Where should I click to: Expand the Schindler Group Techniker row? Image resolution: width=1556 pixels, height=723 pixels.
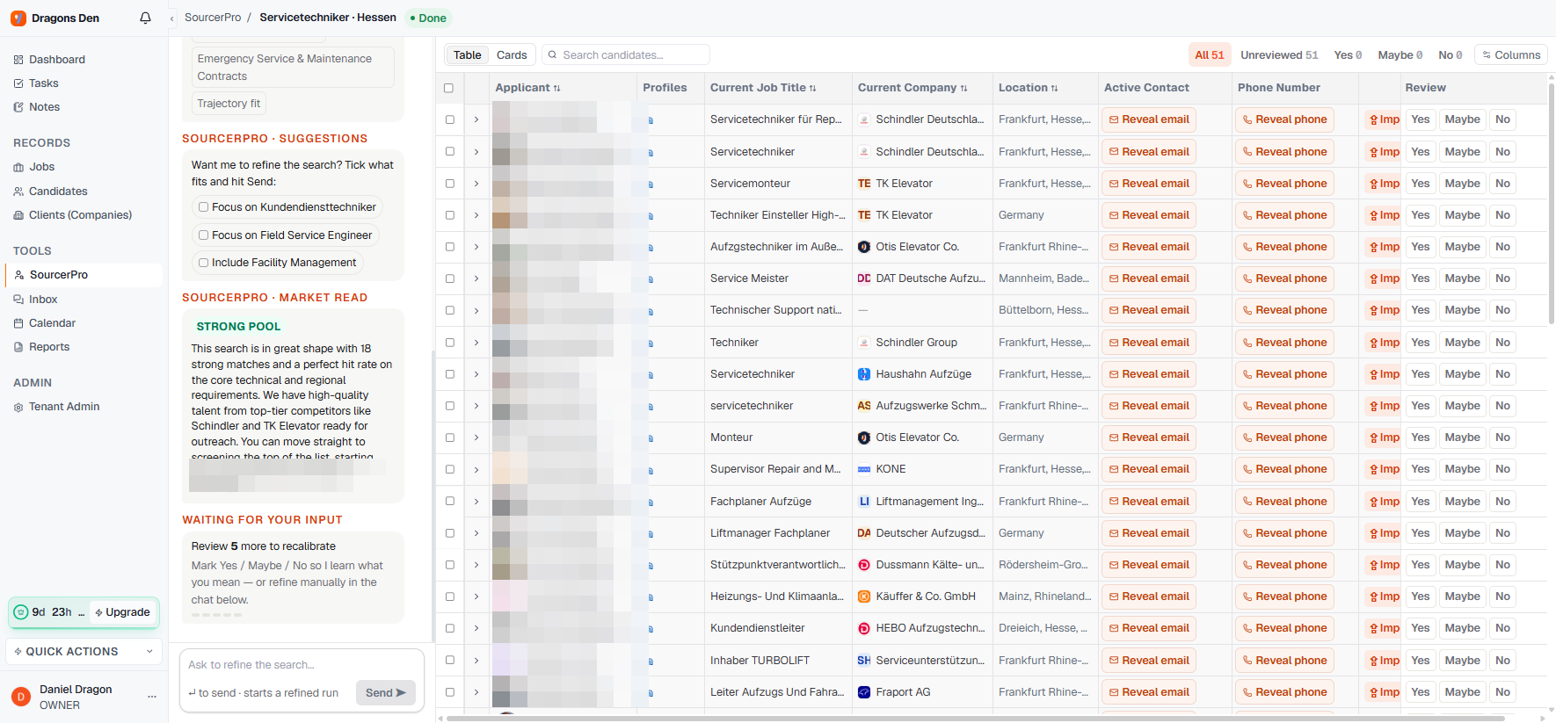pyautogui.click(x=476, y=343)
